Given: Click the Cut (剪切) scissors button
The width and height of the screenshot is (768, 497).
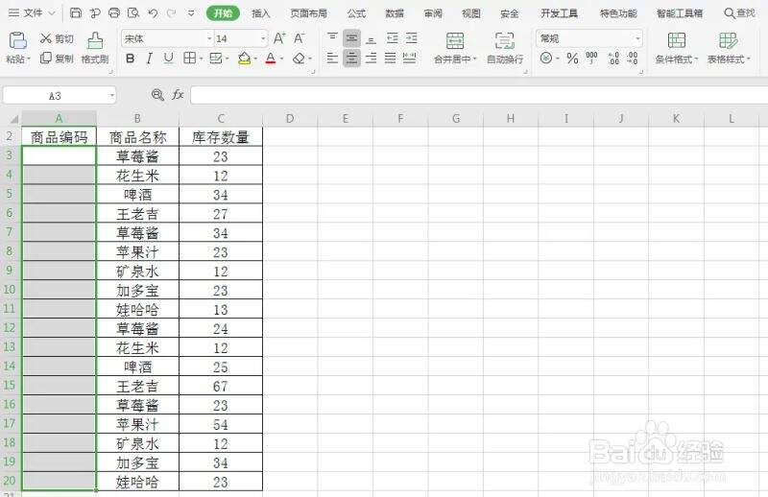Looking at the screenshot, I should pos(57,38).
